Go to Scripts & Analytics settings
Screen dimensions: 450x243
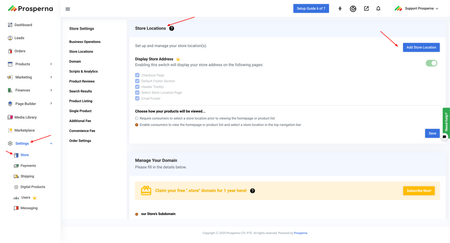(84, 71)
